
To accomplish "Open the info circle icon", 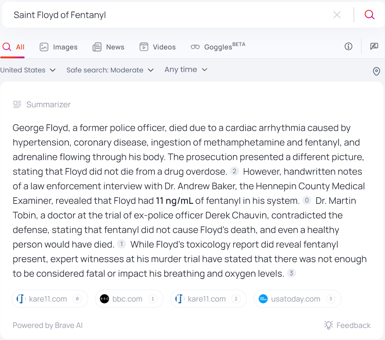I will click(348, 46).
